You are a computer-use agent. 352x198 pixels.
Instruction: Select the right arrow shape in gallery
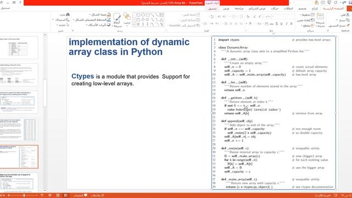coord(147,20)
